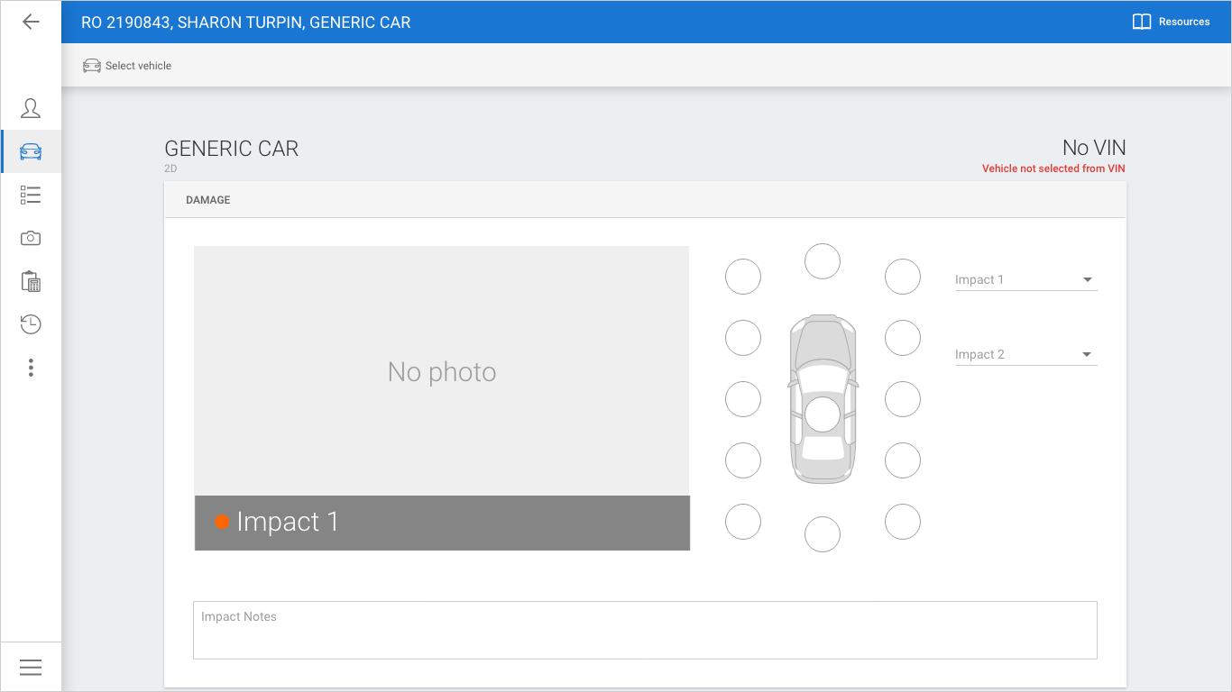Expand the Impact 1 dropdown
The width and height of the screenshot is (1232, 692).
1026,279
